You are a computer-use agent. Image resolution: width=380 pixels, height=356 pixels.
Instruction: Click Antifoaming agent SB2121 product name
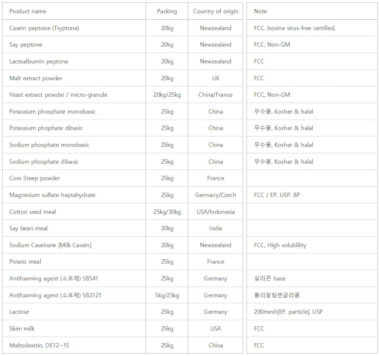point(55,295)
